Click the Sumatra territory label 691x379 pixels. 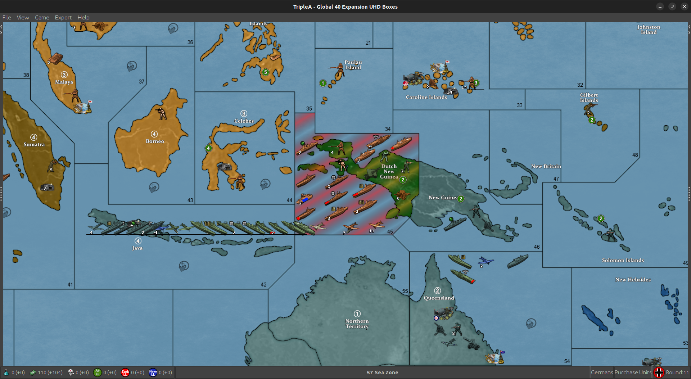pos(34,144)
